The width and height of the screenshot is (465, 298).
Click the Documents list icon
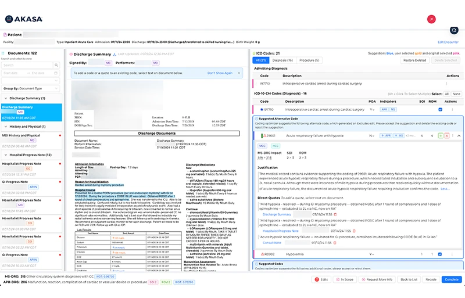coord(3,53)
